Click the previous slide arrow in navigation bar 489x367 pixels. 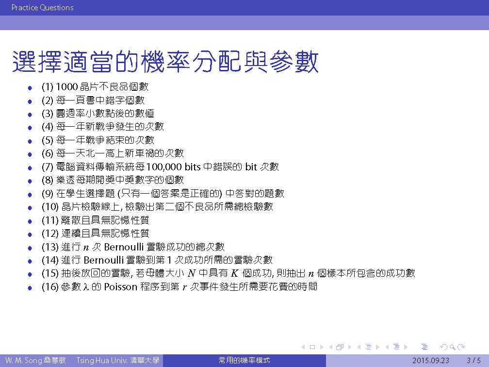pyautogui.click(x=304, y=347)
